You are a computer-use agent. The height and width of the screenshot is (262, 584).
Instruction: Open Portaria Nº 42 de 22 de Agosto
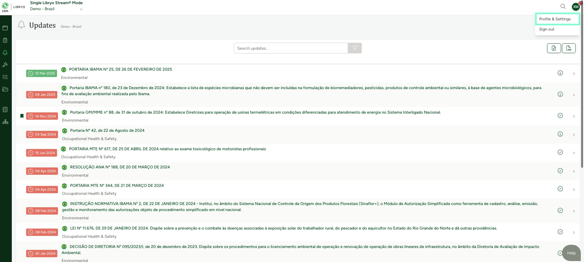[x=107, y=130]
